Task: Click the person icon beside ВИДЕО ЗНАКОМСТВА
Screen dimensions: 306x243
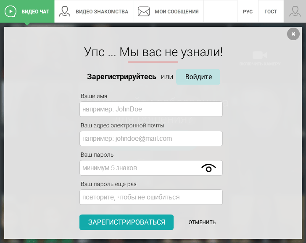Action: (x=65, y=11)
